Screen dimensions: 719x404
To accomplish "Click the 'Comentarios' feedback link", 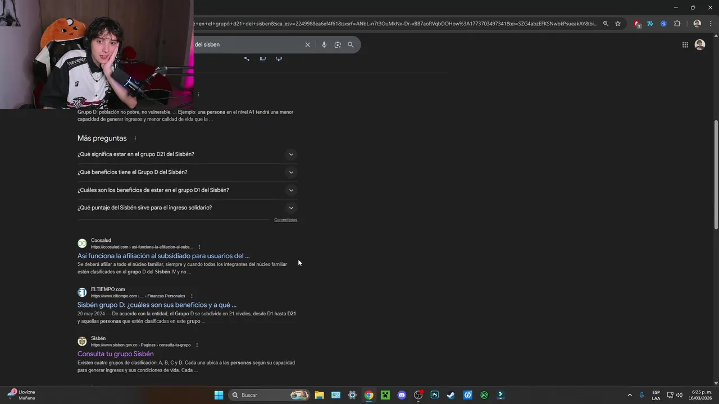I will coord(285,219).
